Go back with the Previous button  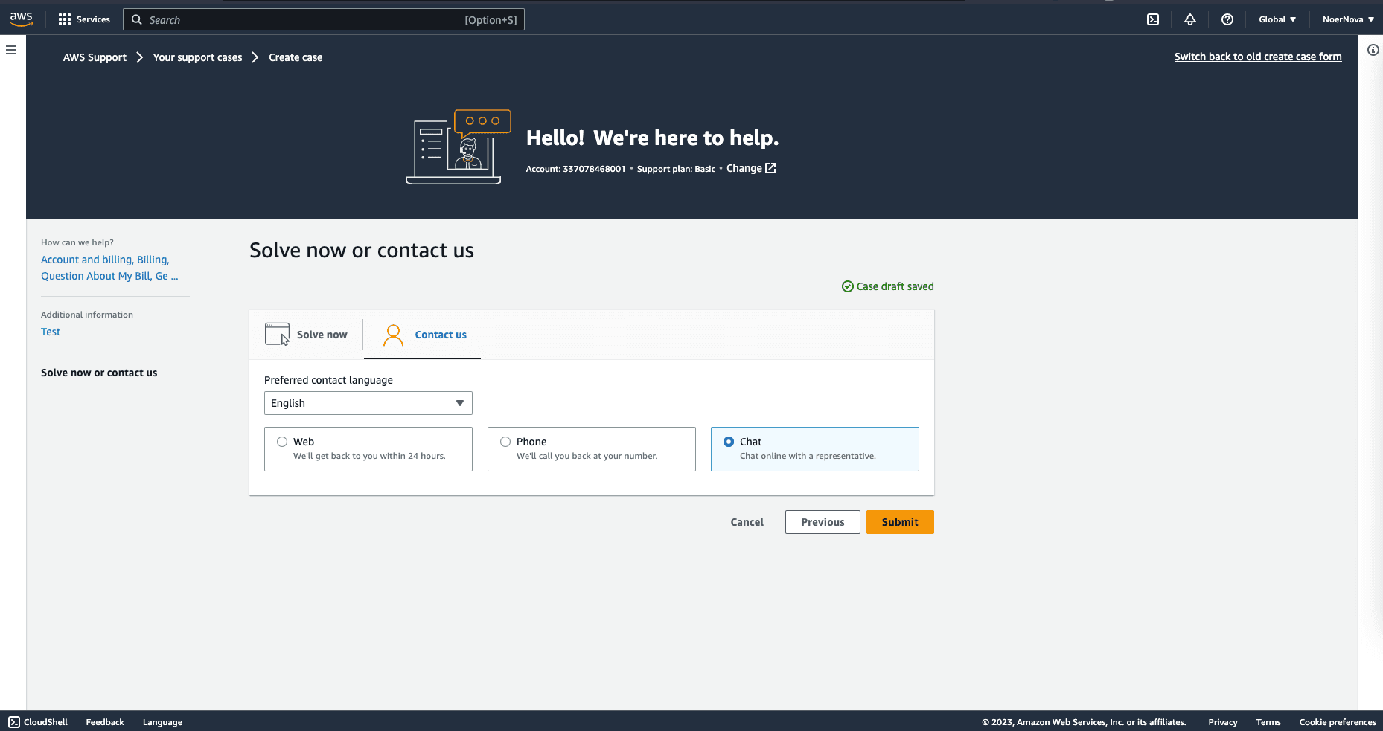(822, 522)
